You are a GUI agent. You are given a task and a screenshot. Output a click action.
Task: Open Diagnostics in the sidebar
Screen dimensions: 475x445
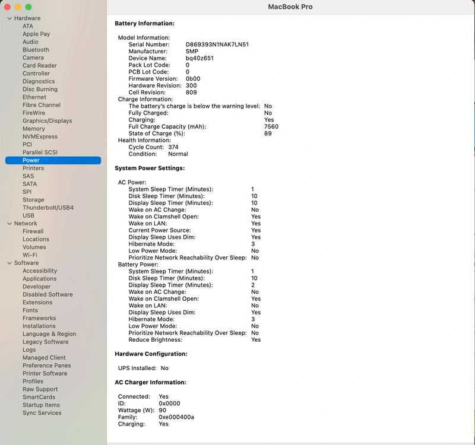39,81
